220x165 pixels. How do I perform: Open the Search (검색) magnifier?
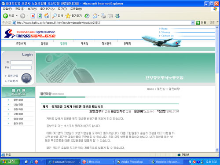click(x=57, y=16)
